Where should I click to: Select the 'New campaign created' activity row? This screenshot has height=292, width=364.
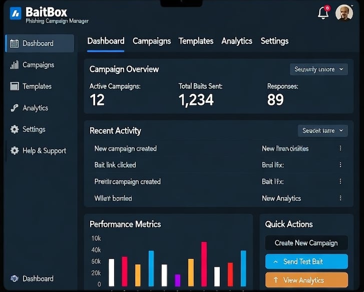(218, 149)
